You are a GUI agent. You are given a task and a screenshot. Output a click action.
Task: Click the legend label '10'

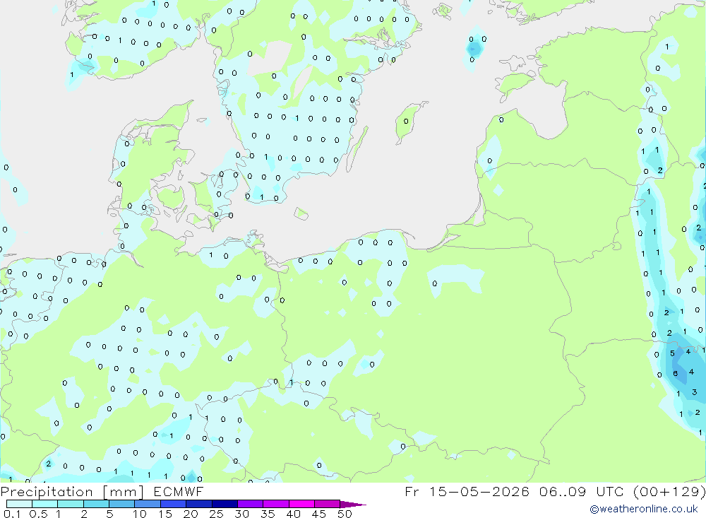pyautogui.click(x=140, y=514)
